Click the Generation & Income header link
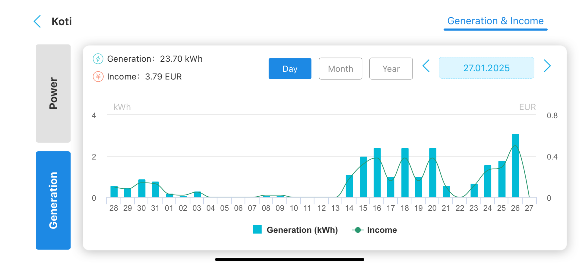The image size is (579, 267). pyautogui.click(x=495, y=21)
